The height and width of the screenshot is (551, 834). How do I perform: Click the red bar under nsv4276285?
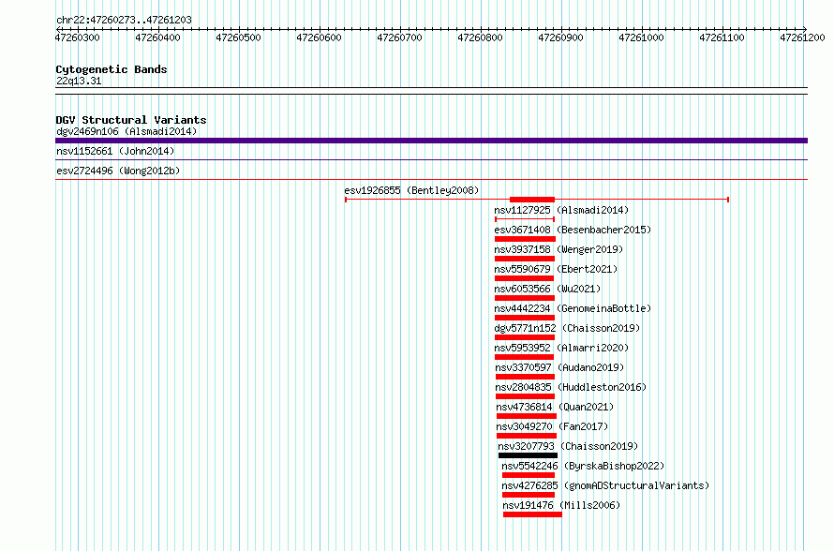coord(529,495)
